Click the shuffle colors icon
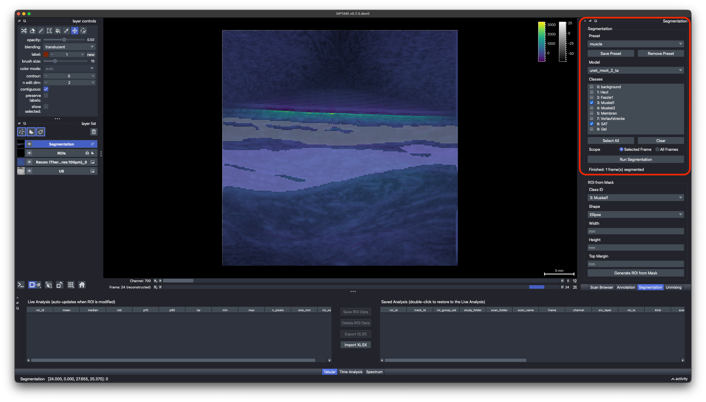This screenshot has height=402, width=706. [24, 31]
